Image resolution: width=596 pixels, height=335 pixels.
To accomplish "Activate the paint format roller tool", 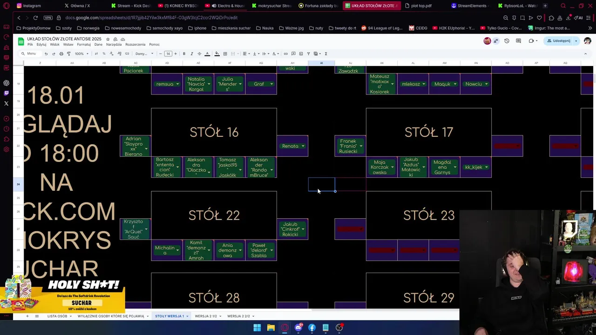I will coord(68,54).
